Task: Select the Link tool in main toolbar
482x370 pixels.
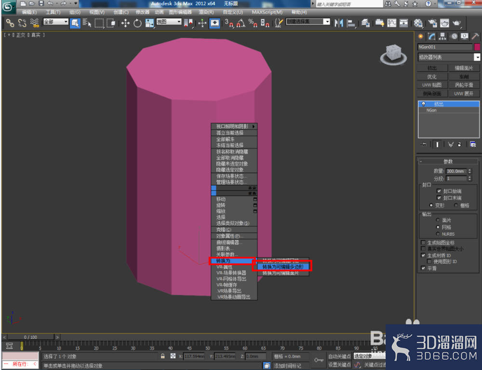Action: click(10, 23)
